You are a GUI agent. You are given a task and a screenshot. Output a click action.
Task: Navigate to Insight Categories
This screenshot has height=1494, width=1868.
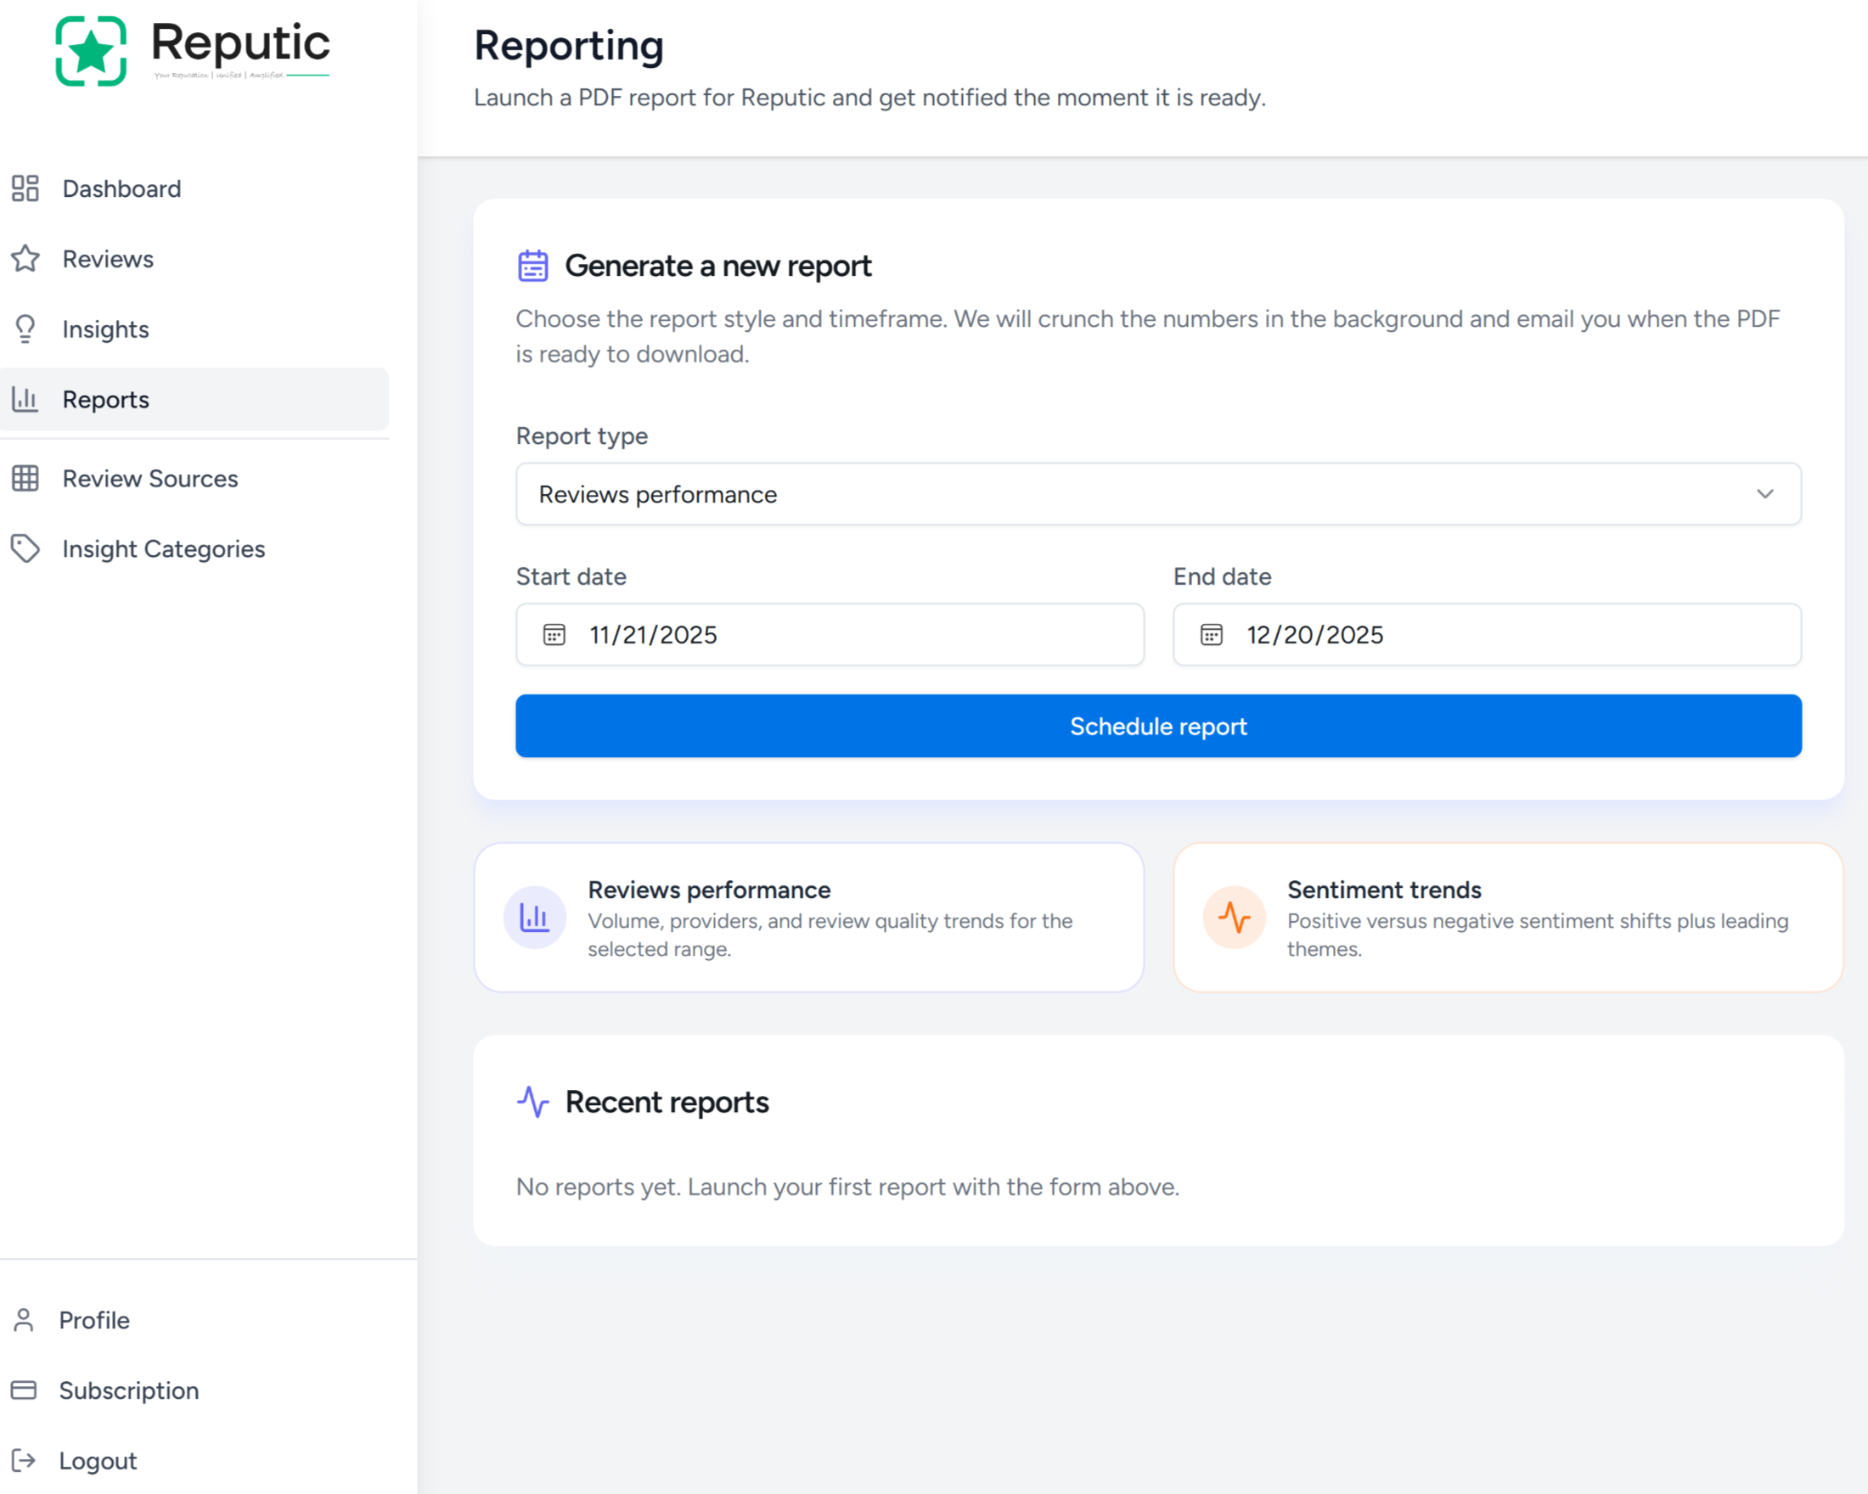(x=163, y=548)
